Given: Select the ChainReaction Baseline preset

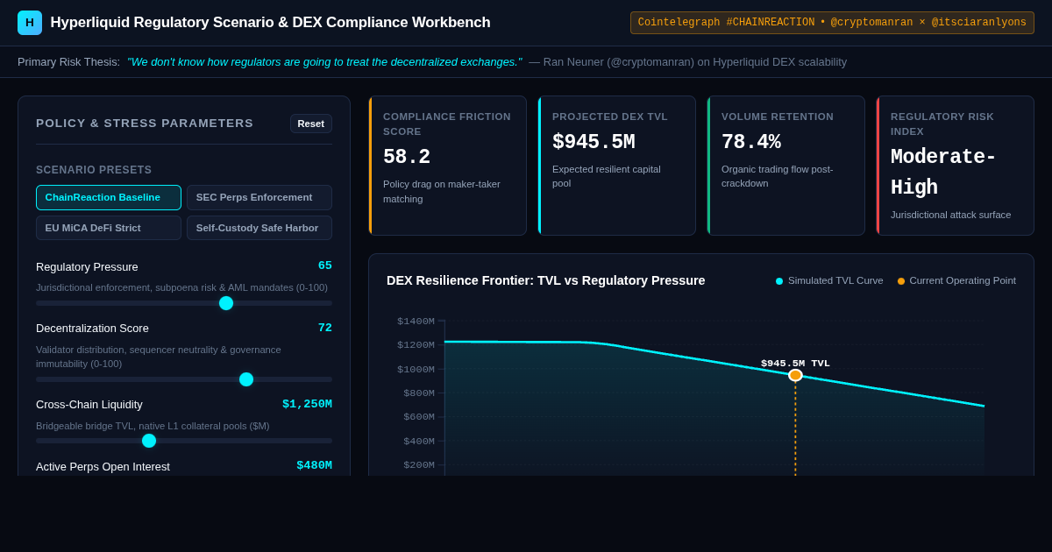Looking at the screenshot, I should pyautogui.click(x=109, y=197).
